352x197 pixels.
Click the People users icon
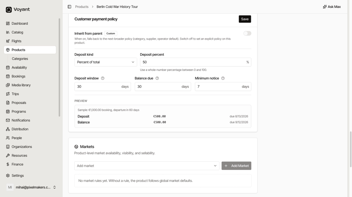pyautogui.click(x=8, y=138)
